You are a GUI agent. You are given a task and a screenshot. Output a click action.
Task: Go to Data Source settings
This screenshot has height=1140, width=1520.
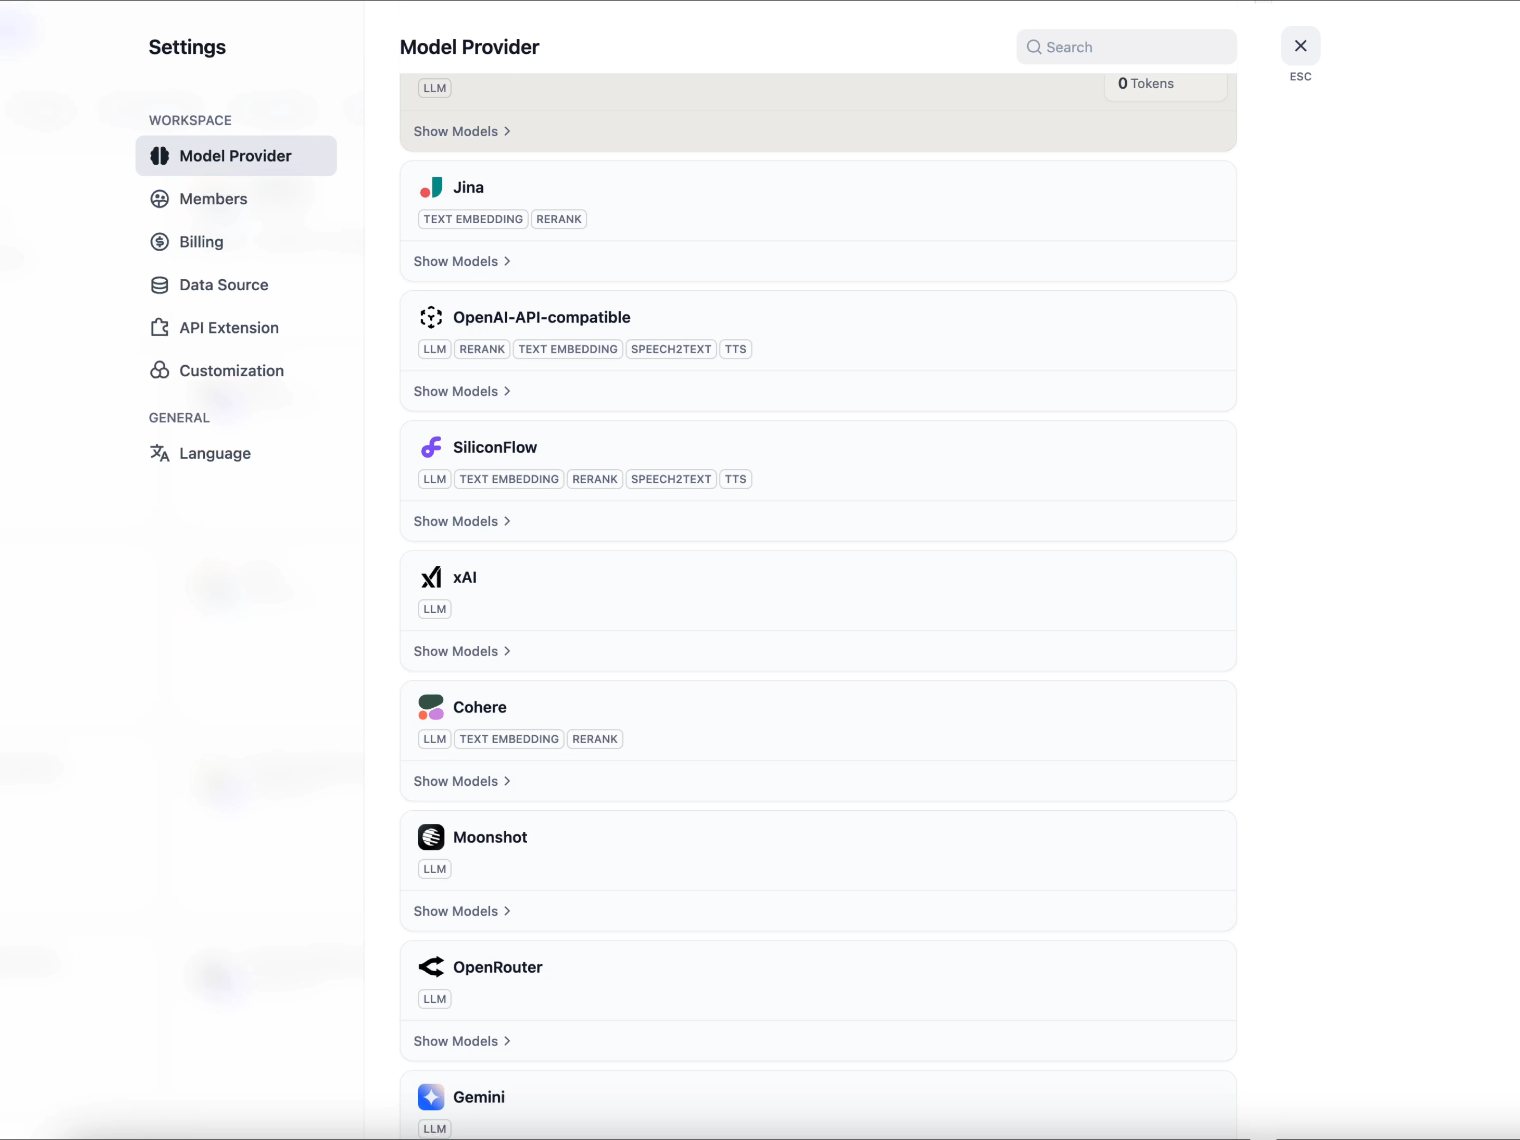[x=223, y=284]
